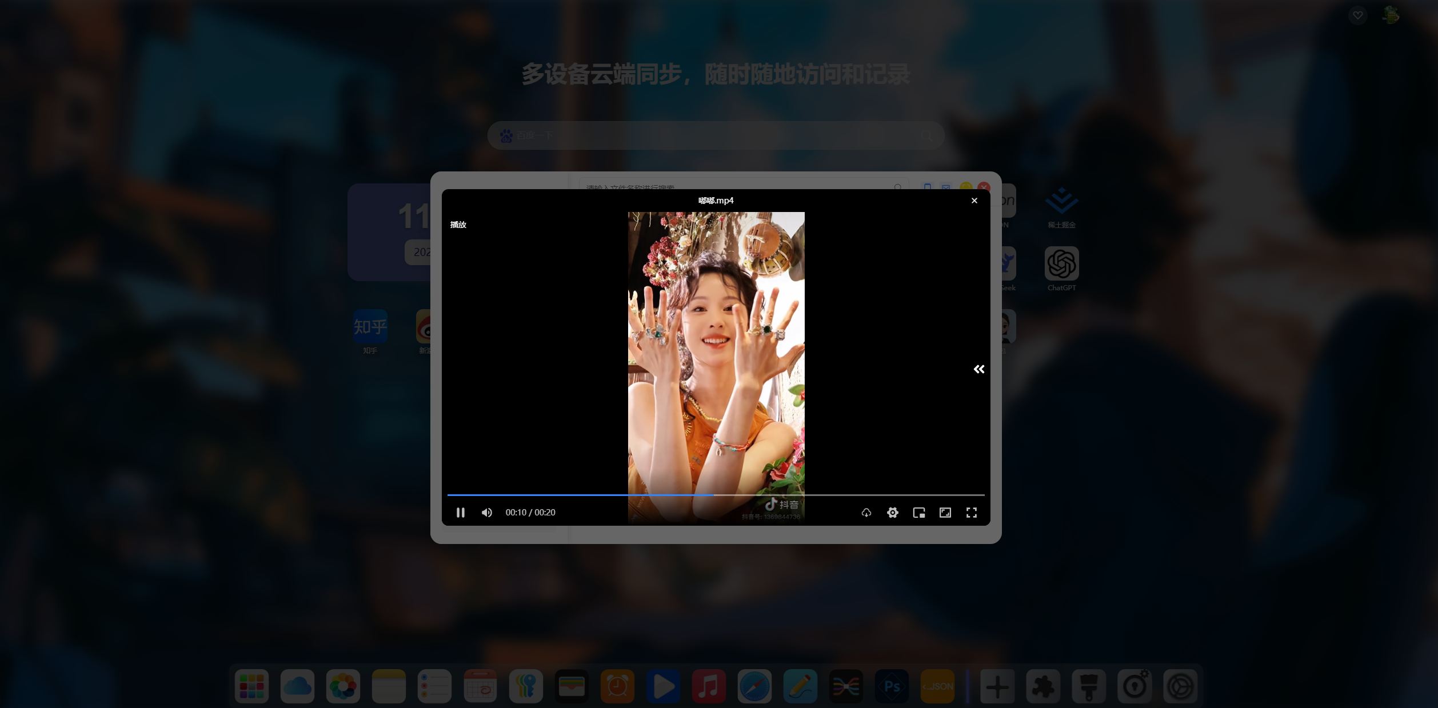Open the 知乎 shortcut icon
This screenshot has height=708, width=1438.
(x=370, y=326)
